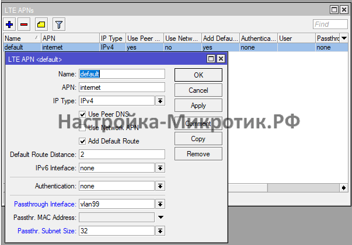352x245 pixels.
Task: Maximize the LTE APN default dialog
Action: tap(211, 59)
